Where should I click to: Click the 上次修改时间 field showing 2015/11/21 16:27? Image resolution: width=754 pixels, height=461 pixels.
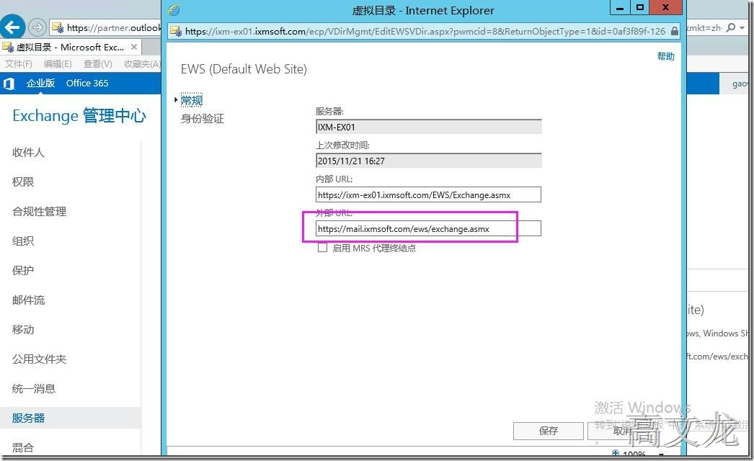click(x=428, y=161)
